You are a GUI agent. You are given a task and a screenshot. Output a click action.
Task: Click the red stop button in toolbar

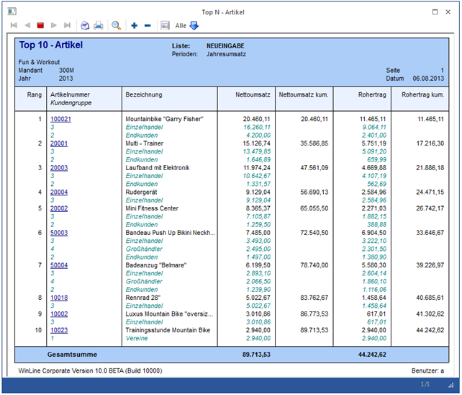tap(40, 25)
